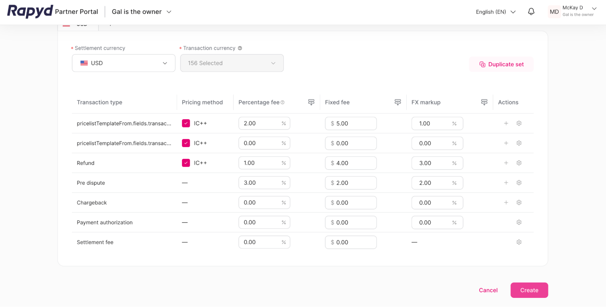This screenshot has height=307, width=606.
Task: Toggle IC++ on the first transaction type row
Action: point(186,123)
